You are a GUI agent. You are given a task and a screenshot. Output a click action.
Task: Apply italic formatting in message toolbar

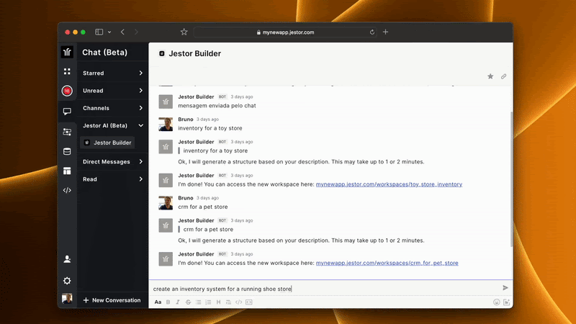point(178,302)
